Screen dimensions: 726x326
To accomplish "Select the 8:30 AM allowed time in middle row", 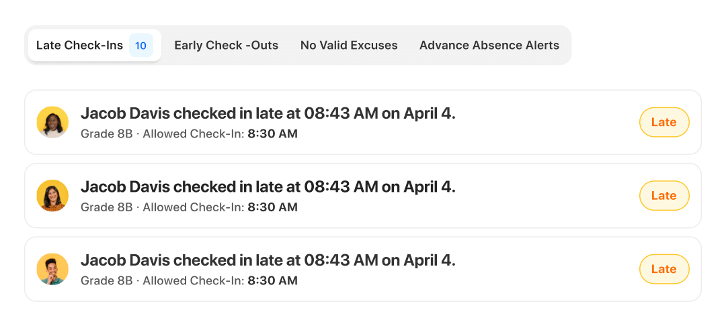I will pyautogui.click(x=272, y=207).
